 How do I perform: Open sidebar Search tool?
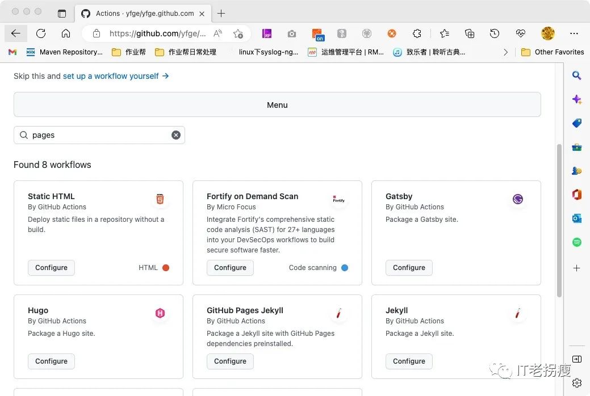click(576, 75)
